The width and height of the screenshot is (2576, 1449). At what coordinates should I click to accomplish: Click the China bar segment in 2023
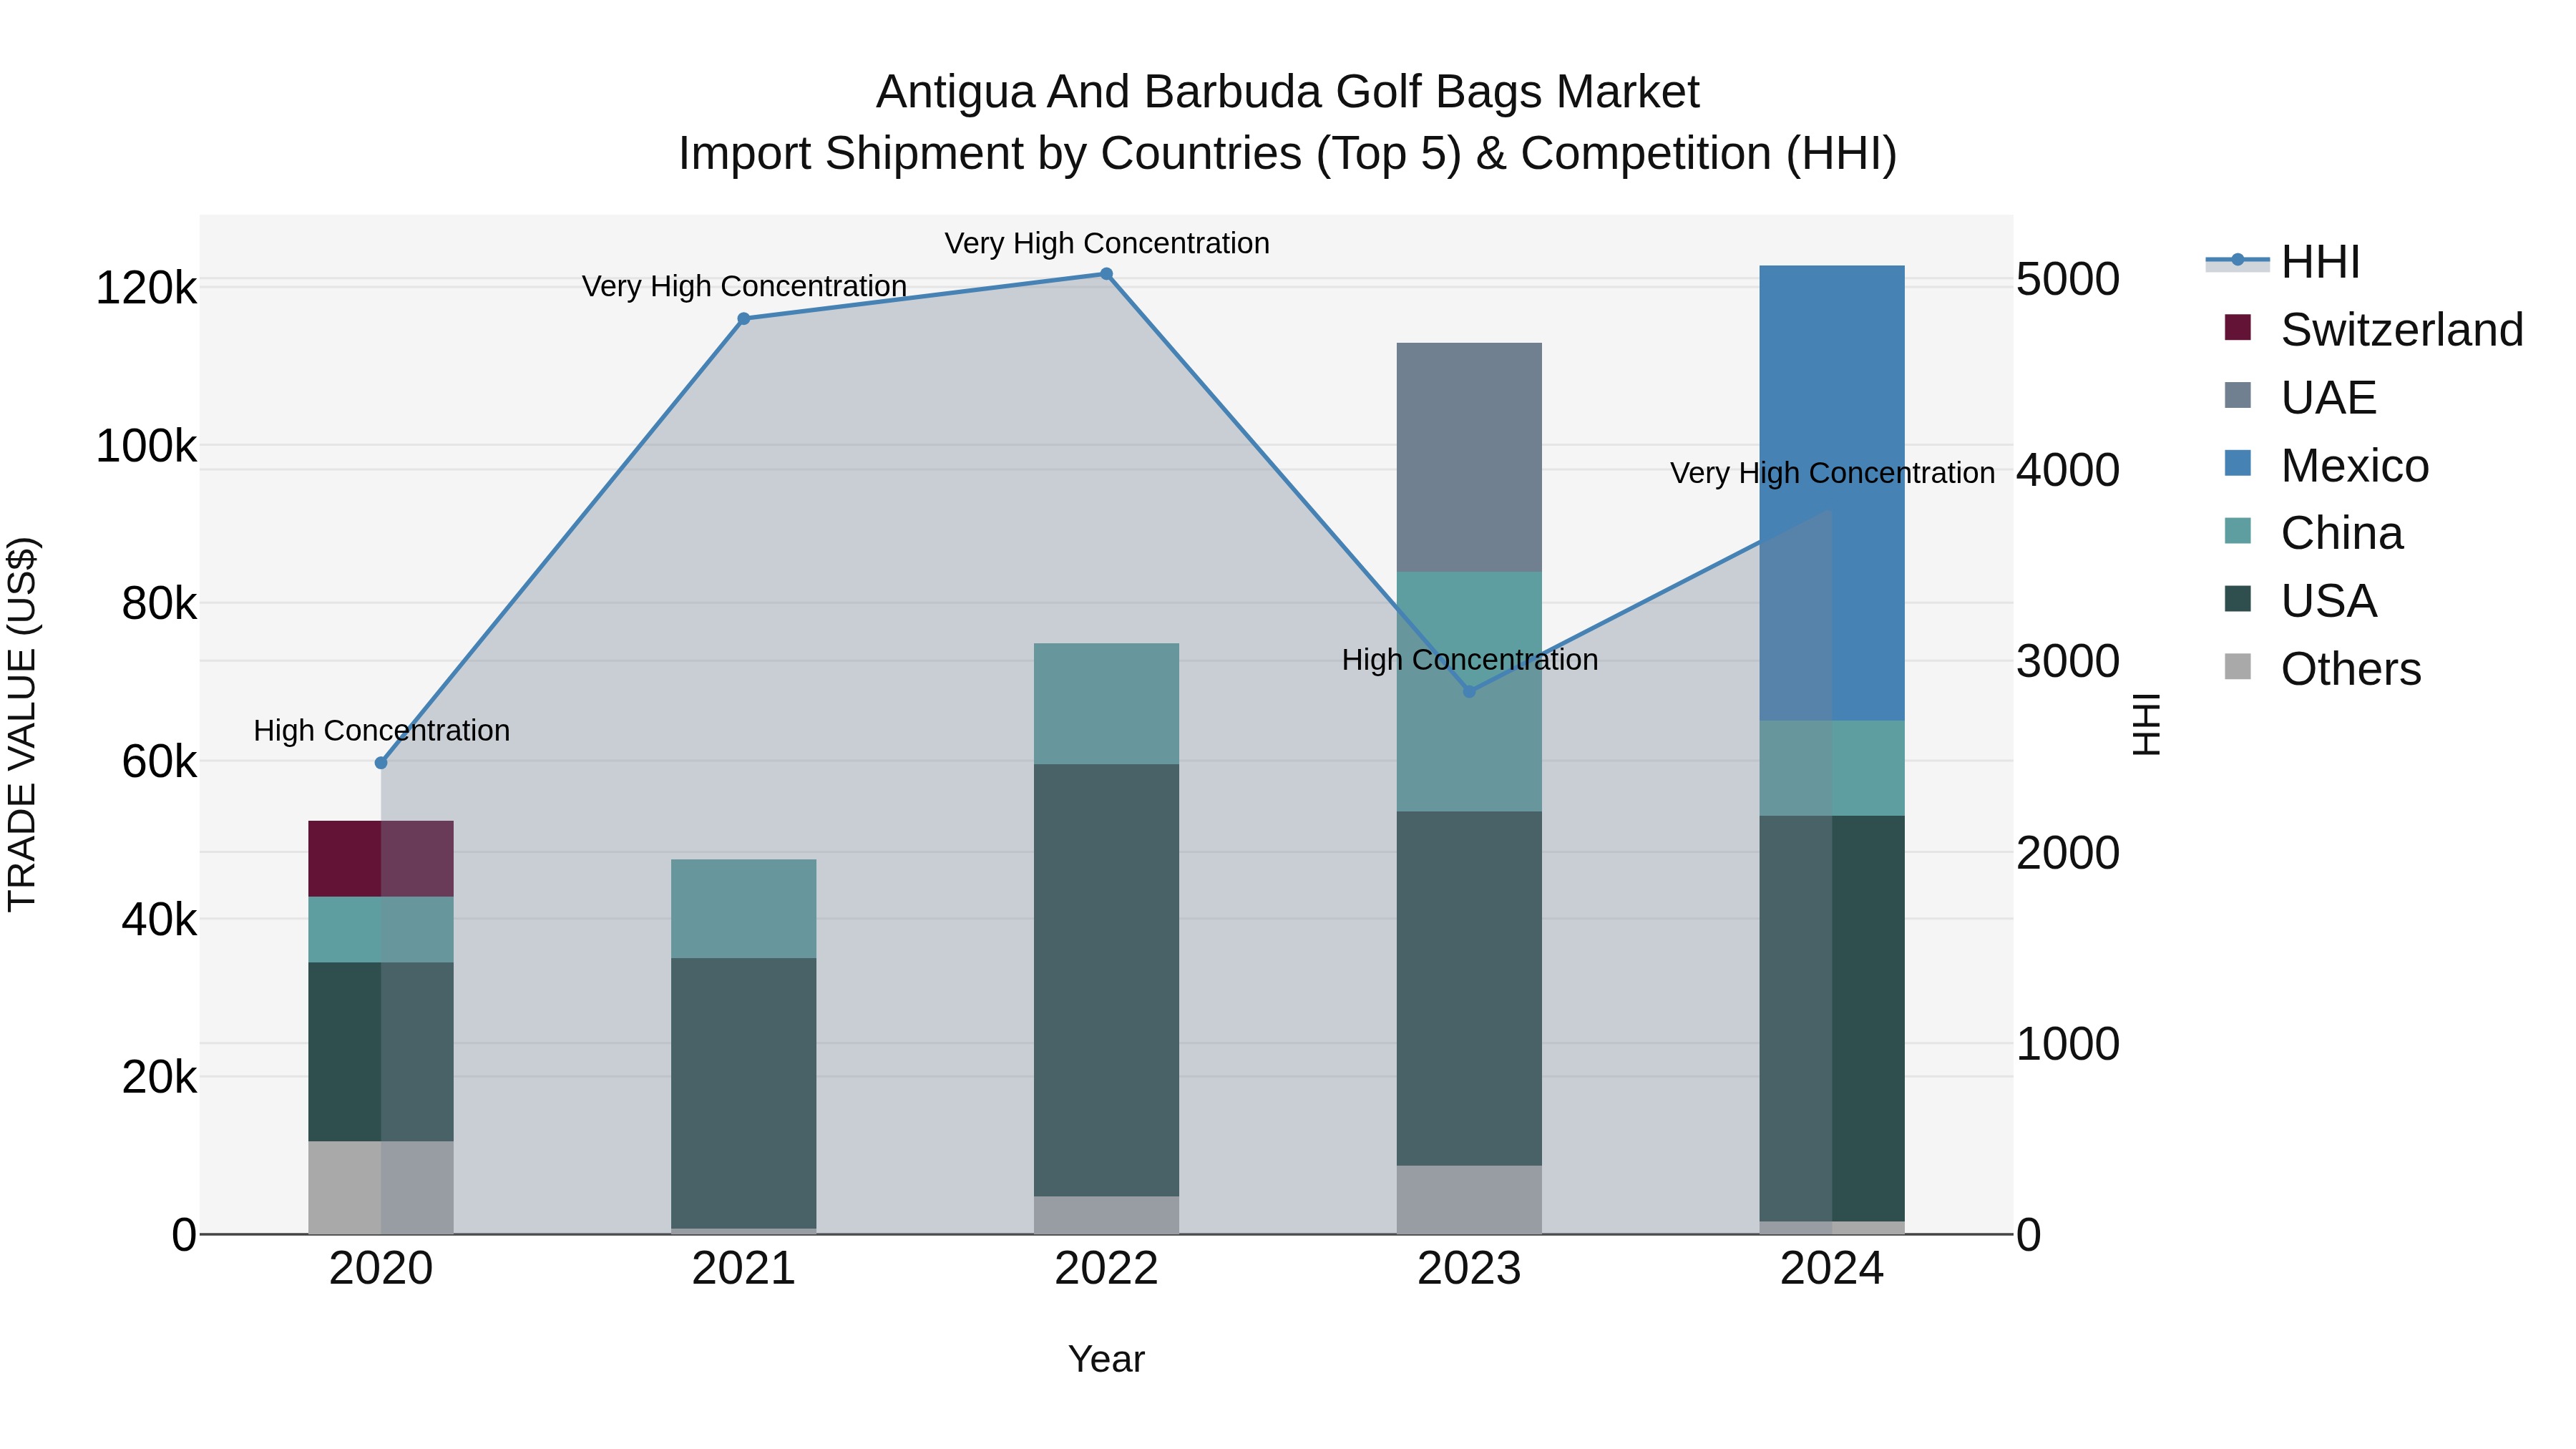pyautogui.click(x=1469, y=692)
